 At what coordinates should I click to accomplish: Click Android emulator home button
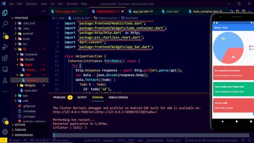pyautogui.click(x=237, y=121)
